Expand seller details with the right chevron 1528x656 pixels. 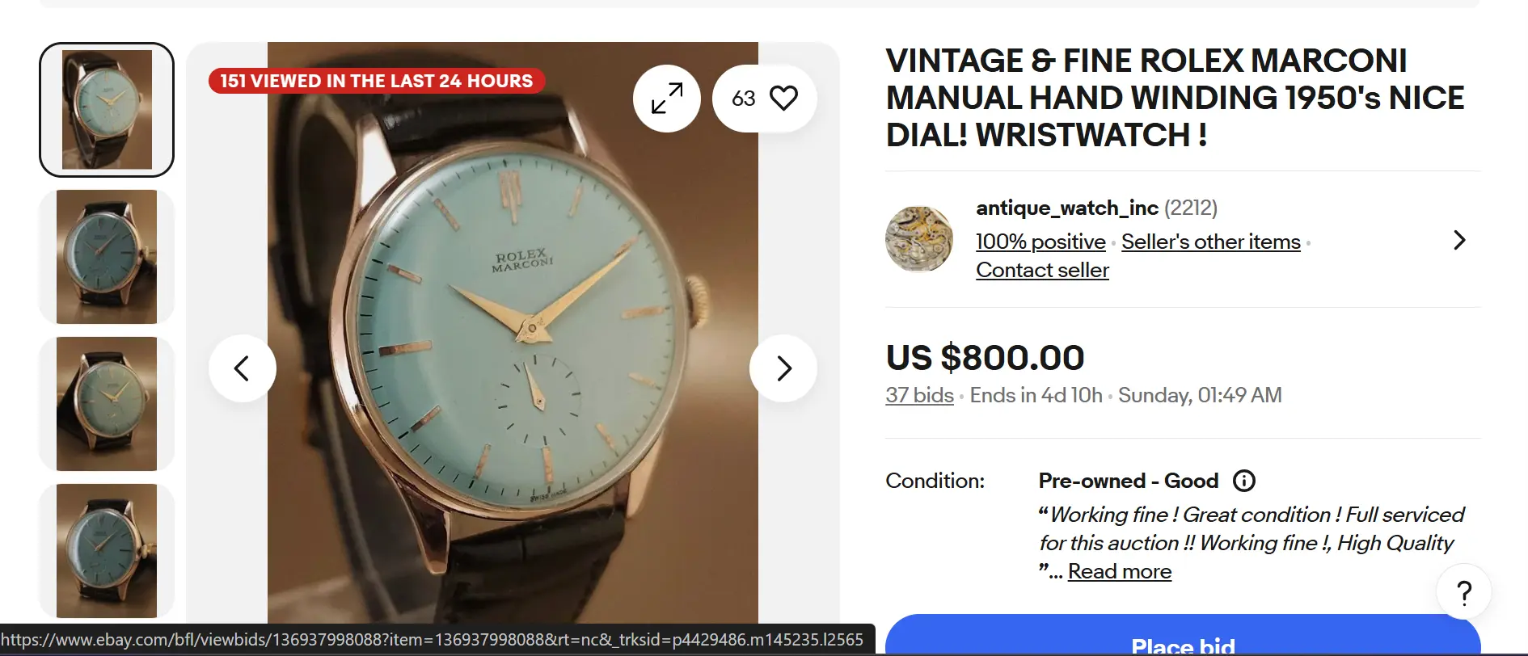point(1459,240)
